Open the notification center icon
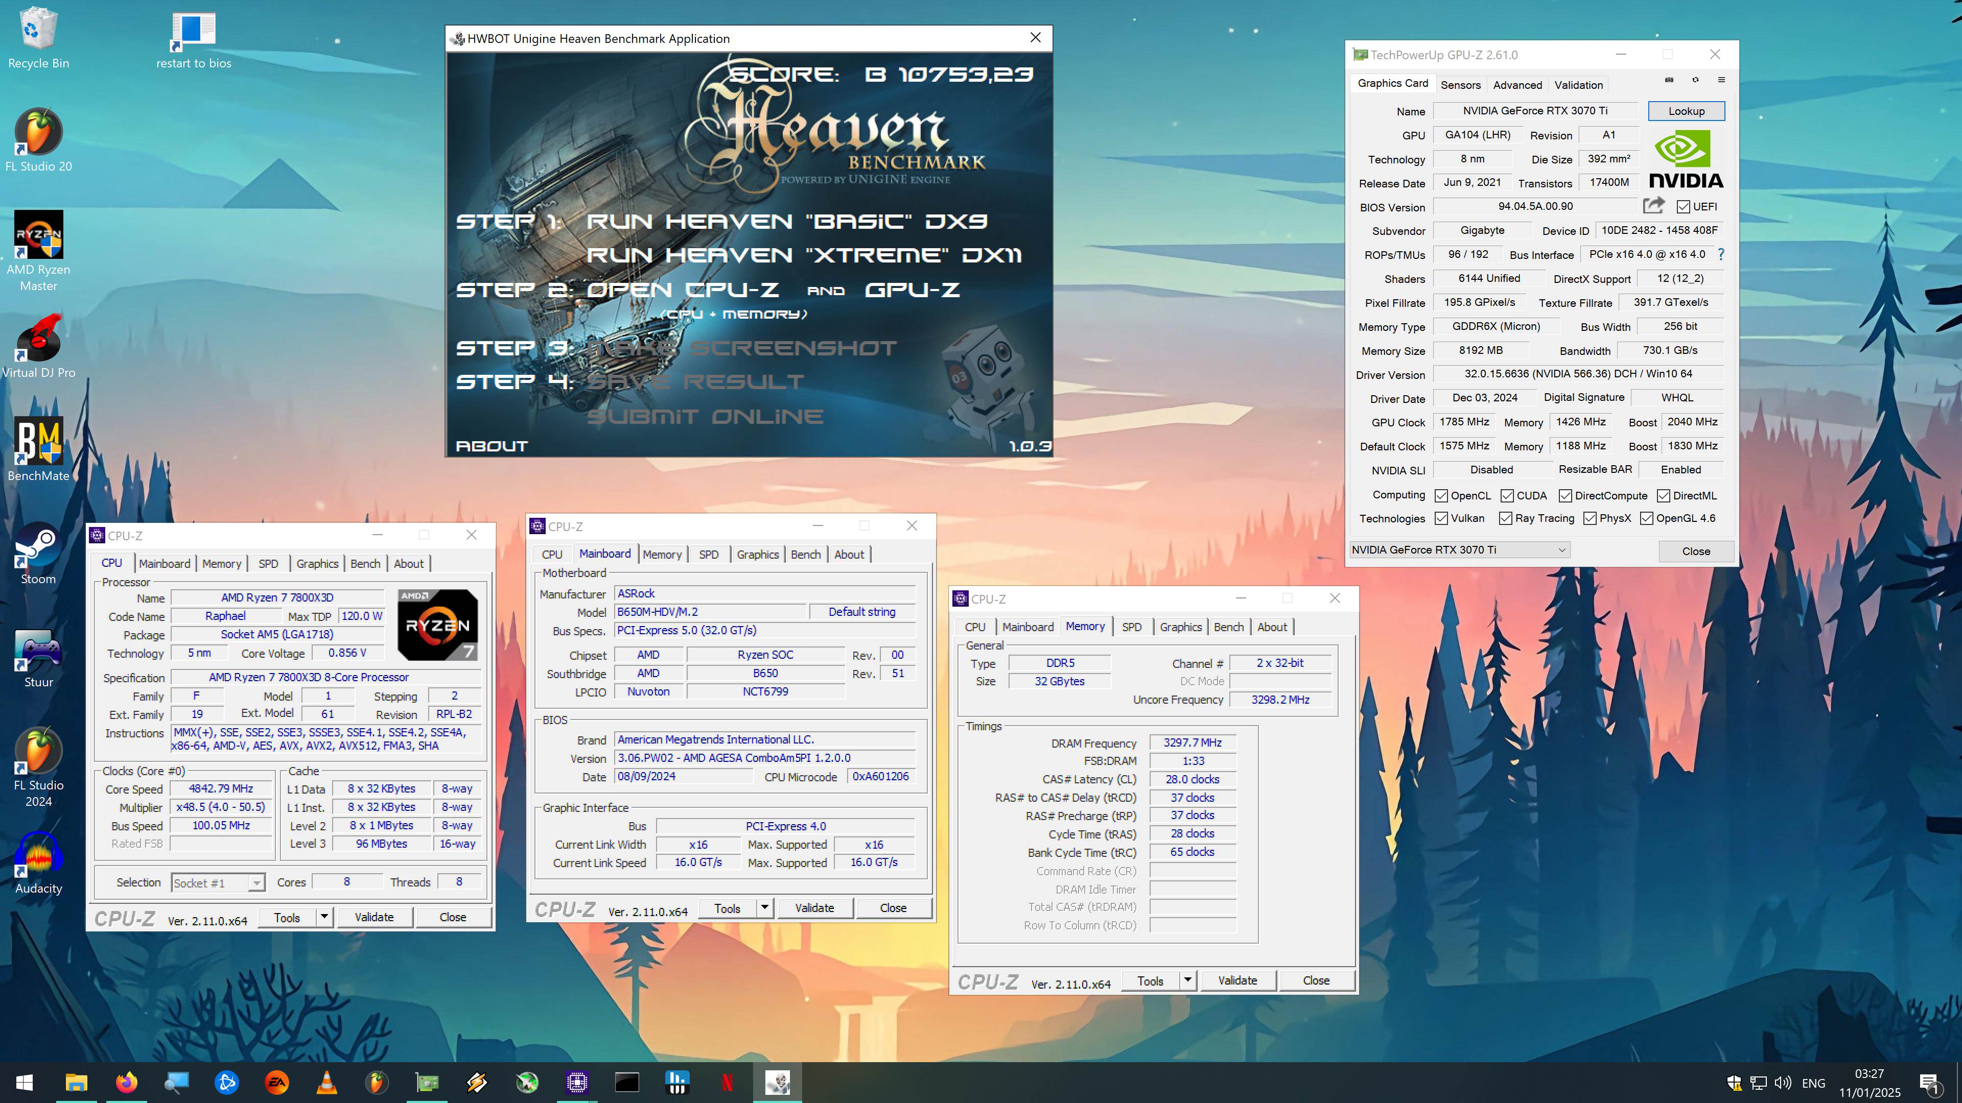Image resolution: width=1962 pixels, height=1103 pixels. pos(1930,1083)
